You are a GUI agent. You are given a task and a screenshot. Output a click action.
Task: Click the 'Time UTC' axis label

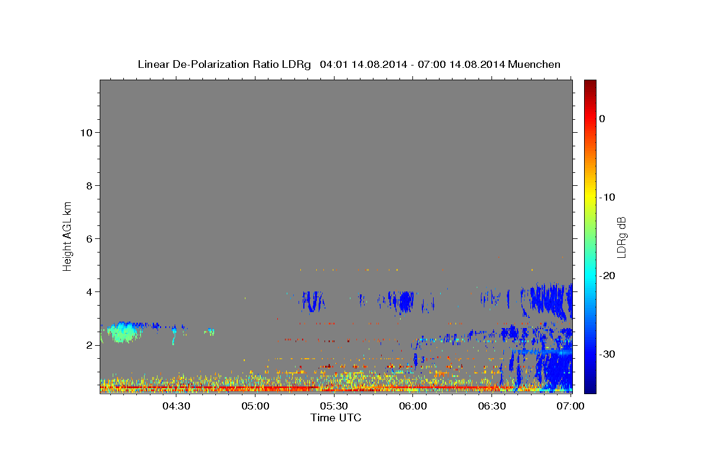pyautogui.click(x=336, y=418)
